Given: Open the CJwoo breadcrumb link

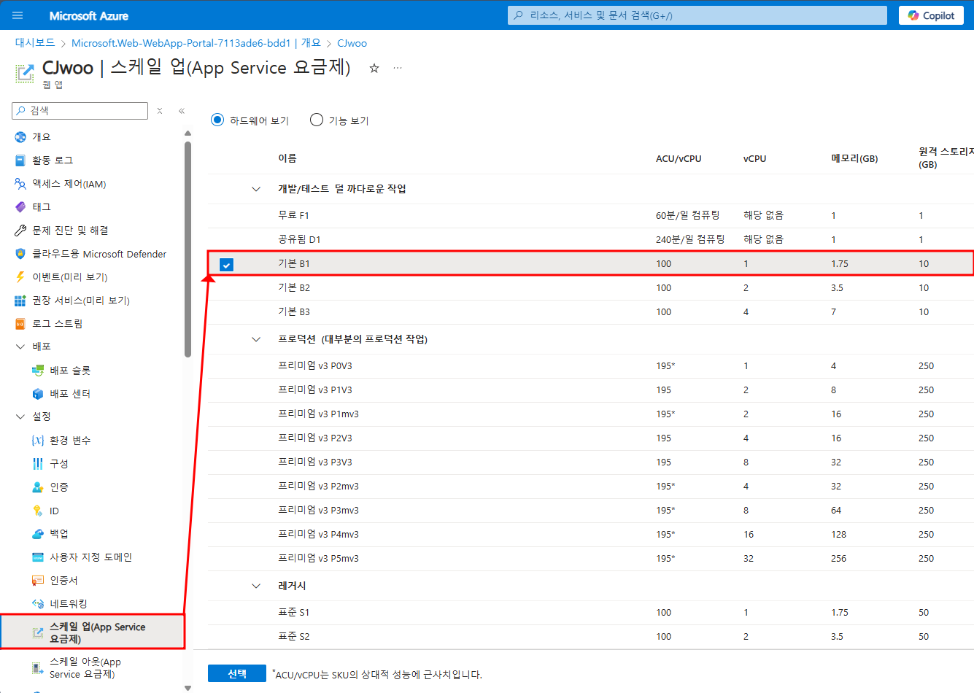Looking at the screenshot, I should pos(352,43).
